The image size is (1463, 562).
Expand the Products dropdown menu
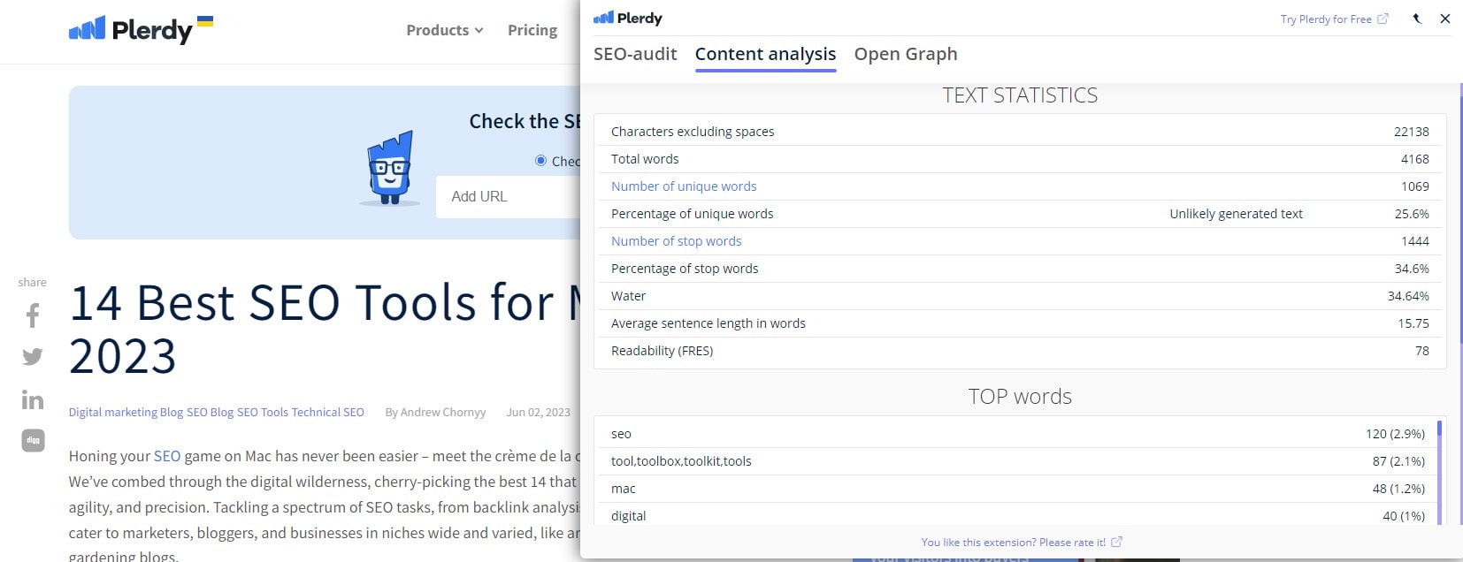pyautogui.click(x=445, y=30)
